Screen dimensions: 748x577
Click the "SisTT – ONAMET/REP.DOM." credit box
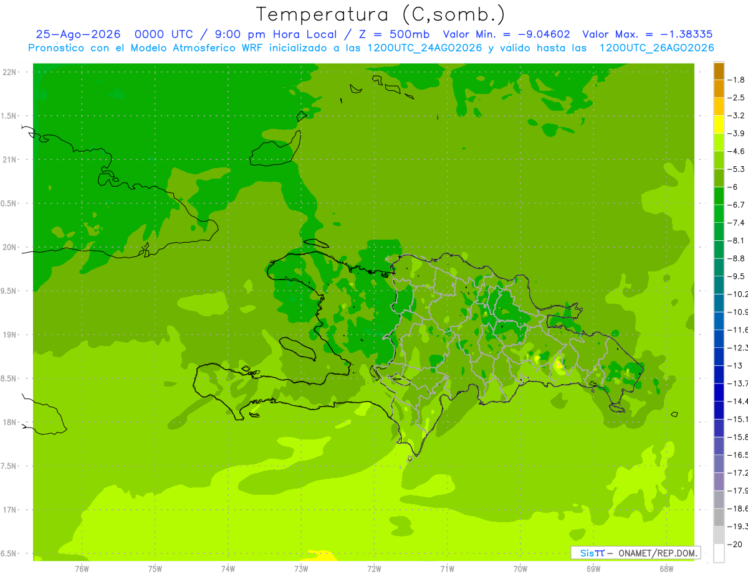(635, 553)
